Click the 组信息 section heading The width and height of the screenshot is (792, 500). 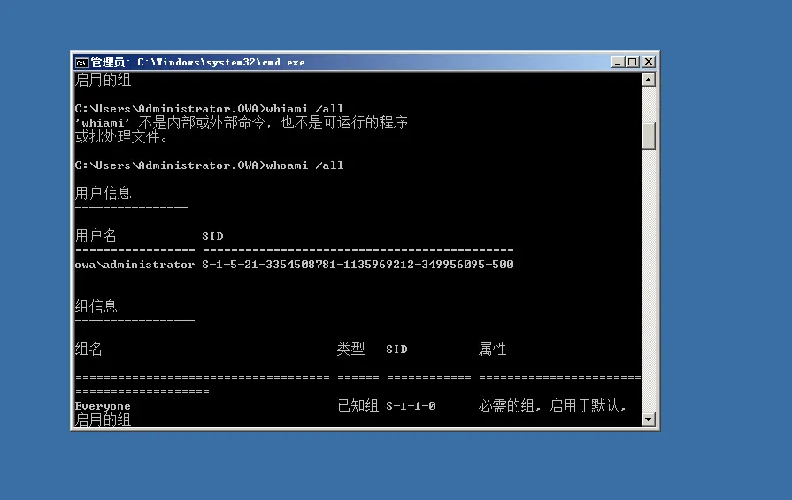coord(96,306)
